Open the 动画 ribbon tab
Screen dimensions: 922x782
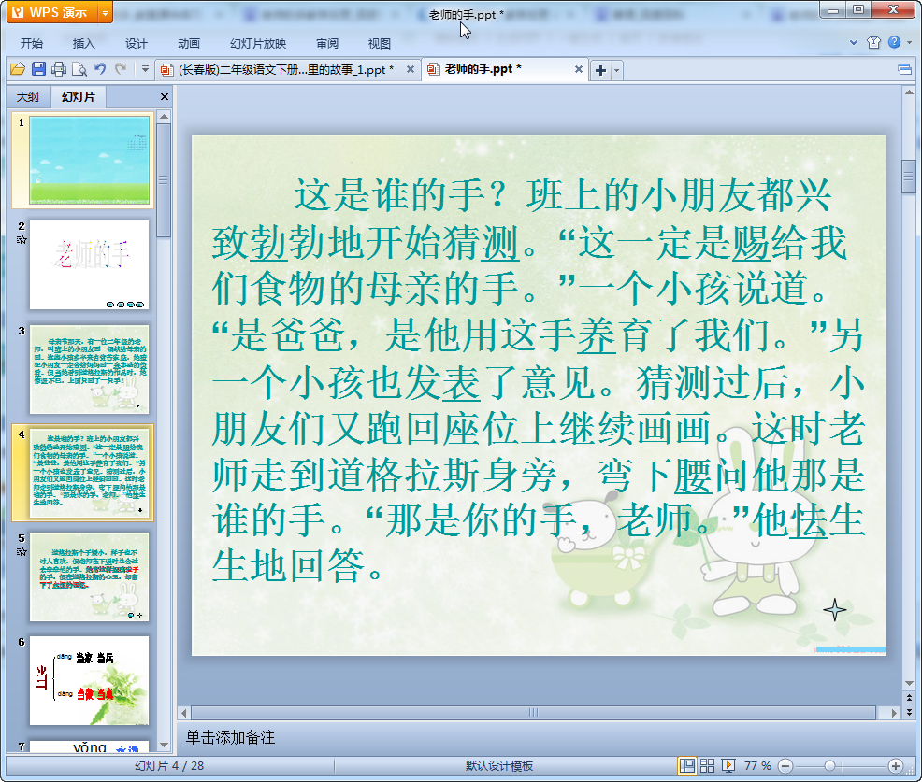click(189, 44)
